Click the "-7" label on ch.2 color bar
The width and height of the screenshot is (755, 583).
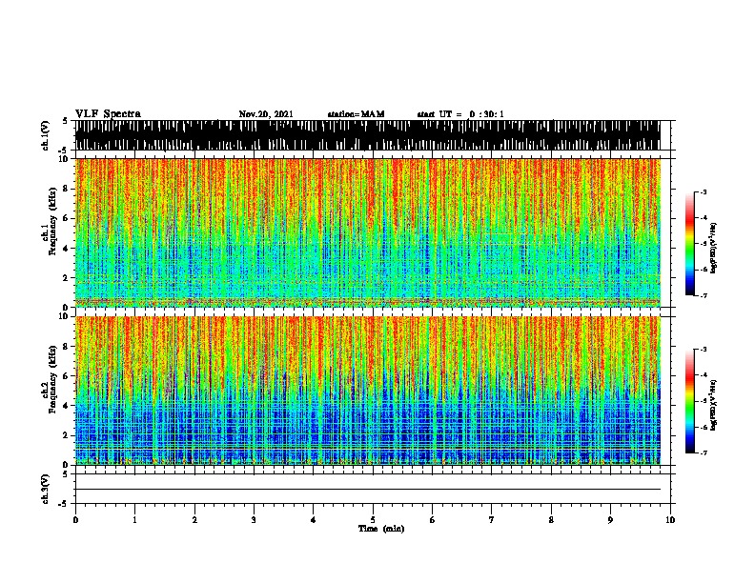click(x=703, y=453)
